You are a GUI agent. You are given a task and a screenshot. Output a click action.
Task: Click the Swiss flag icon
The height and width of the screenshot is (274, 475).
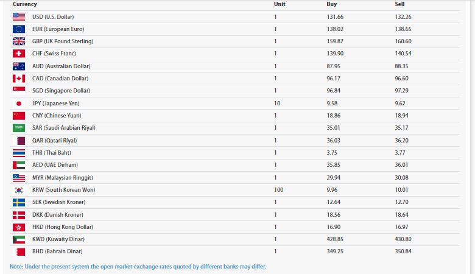tap(19, 54)
